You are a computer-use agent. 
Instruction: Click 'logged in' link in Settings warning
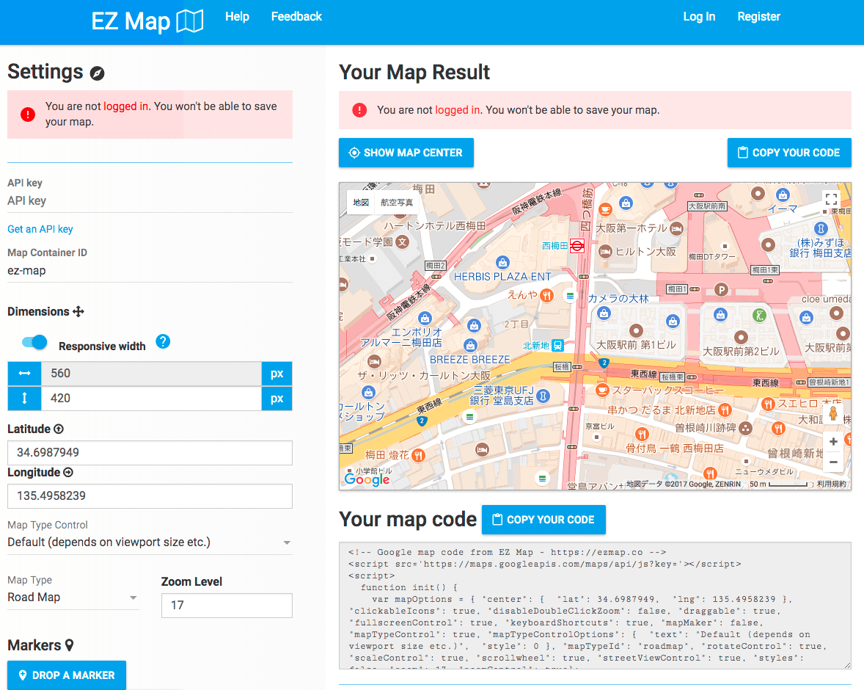point(125,106)
